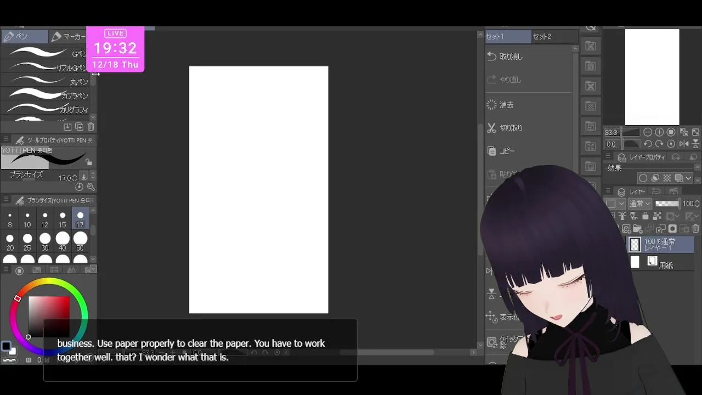The width and height of the screenshot is (702, 395).
Task: Adjust brush size stepper at 17.0
Action: click(75, 178)
